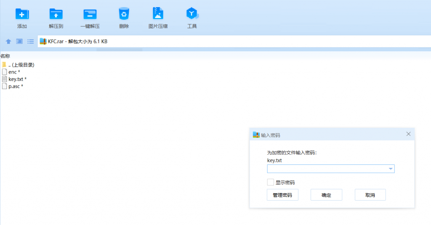Screen dimensions: 431x225
Task: Switch to the thumbnail view icon
Action: pos(19,42)
